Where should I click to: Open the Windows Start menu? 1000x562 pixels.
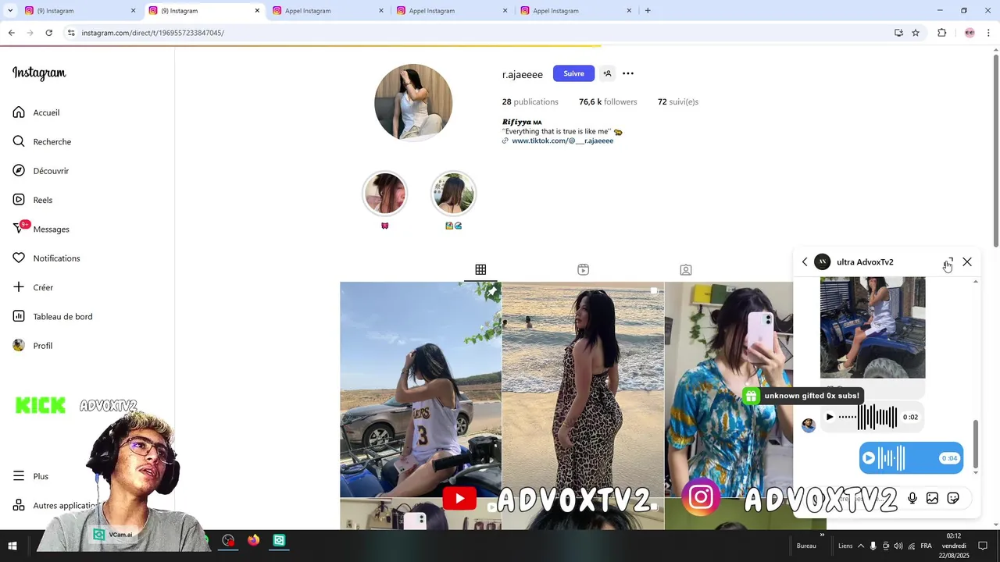coord(12,546)
